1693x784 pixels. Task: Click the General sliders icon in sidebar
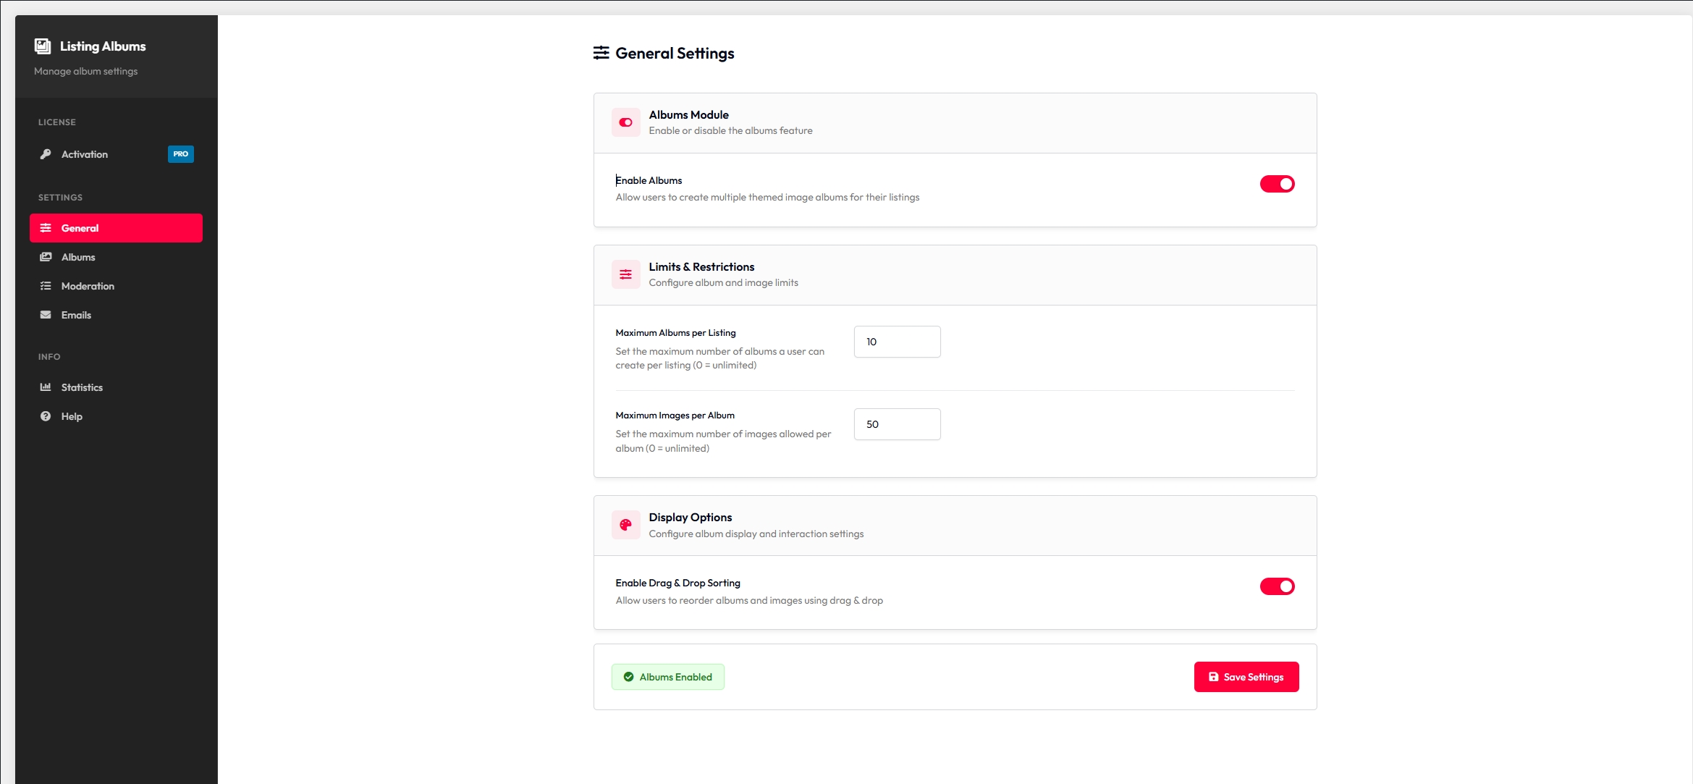[46, 227]
